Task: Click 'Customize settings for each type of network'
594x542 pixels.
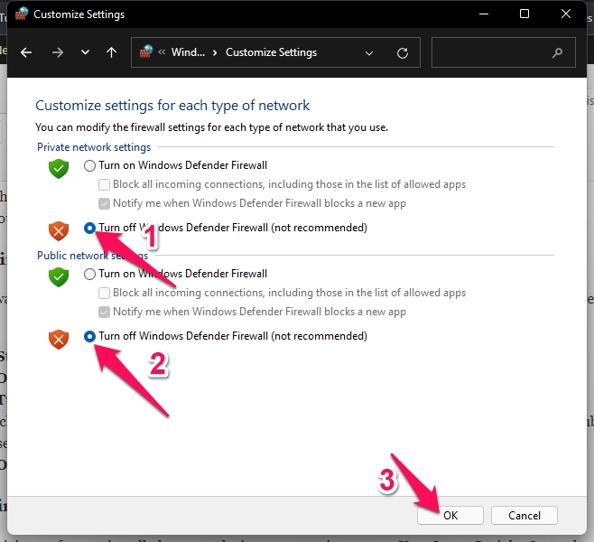Action: (172, 106)
